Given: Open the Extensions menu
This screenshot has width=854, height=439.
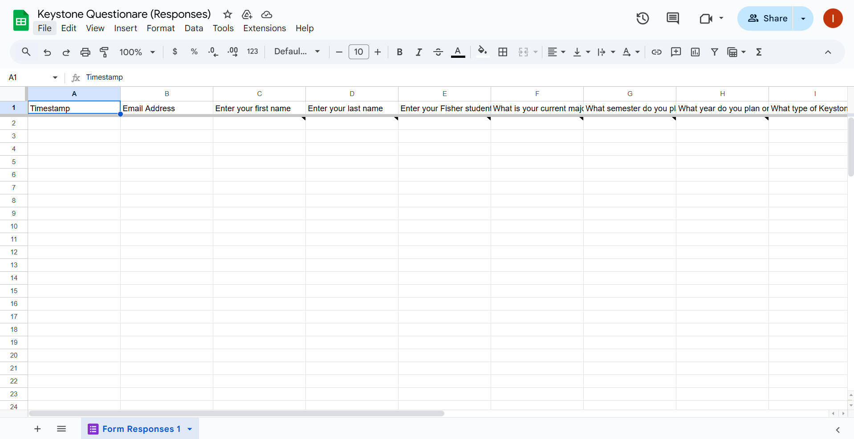Looking at the screenshot, I should 264,28.
